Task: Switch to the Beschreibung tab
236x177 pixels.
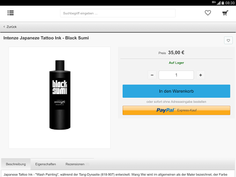Action: pos(16,164)
